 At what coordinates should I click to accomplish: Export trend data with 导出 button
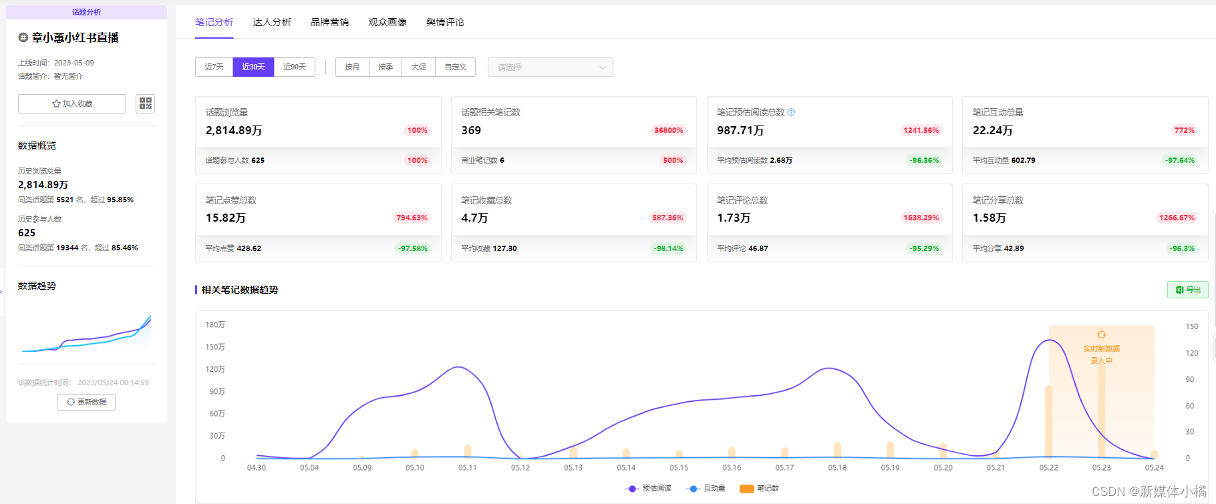point(1187,290)
